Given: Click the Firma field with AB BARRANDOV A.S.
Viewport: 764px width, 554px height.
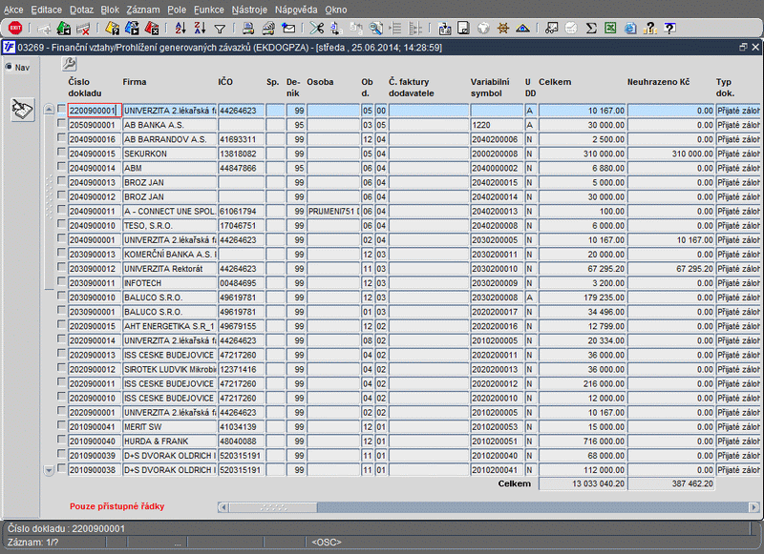Looking at the screenshot, I should (x=169, y=139).
